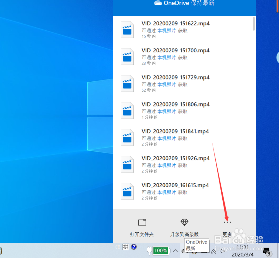The image size is (279, 258).
Task: Click the taskbar clock showing 2020/3/4
Action: tap(243, 251)
